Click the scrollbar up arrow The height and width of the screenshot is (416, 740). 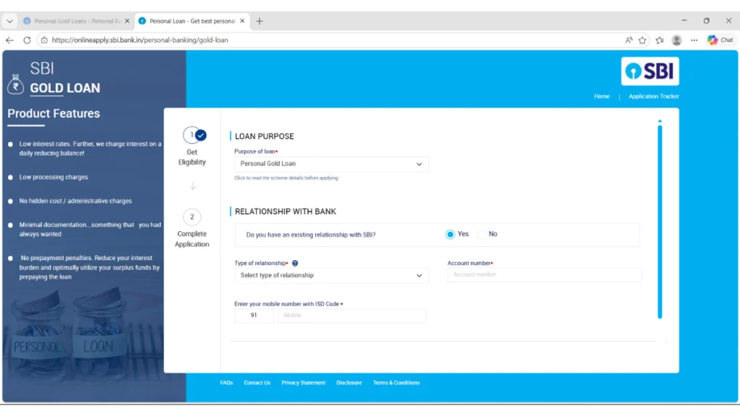point(660,121)
